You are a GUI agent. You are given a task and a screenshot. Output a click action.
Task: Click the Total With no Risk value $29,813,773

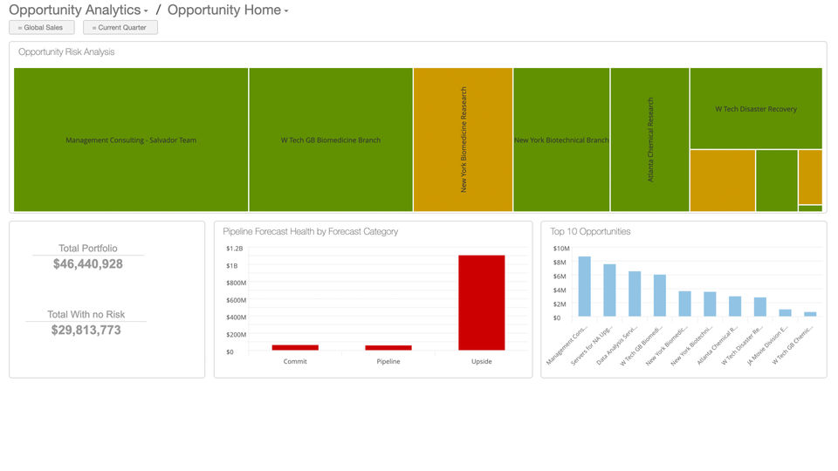86,330
